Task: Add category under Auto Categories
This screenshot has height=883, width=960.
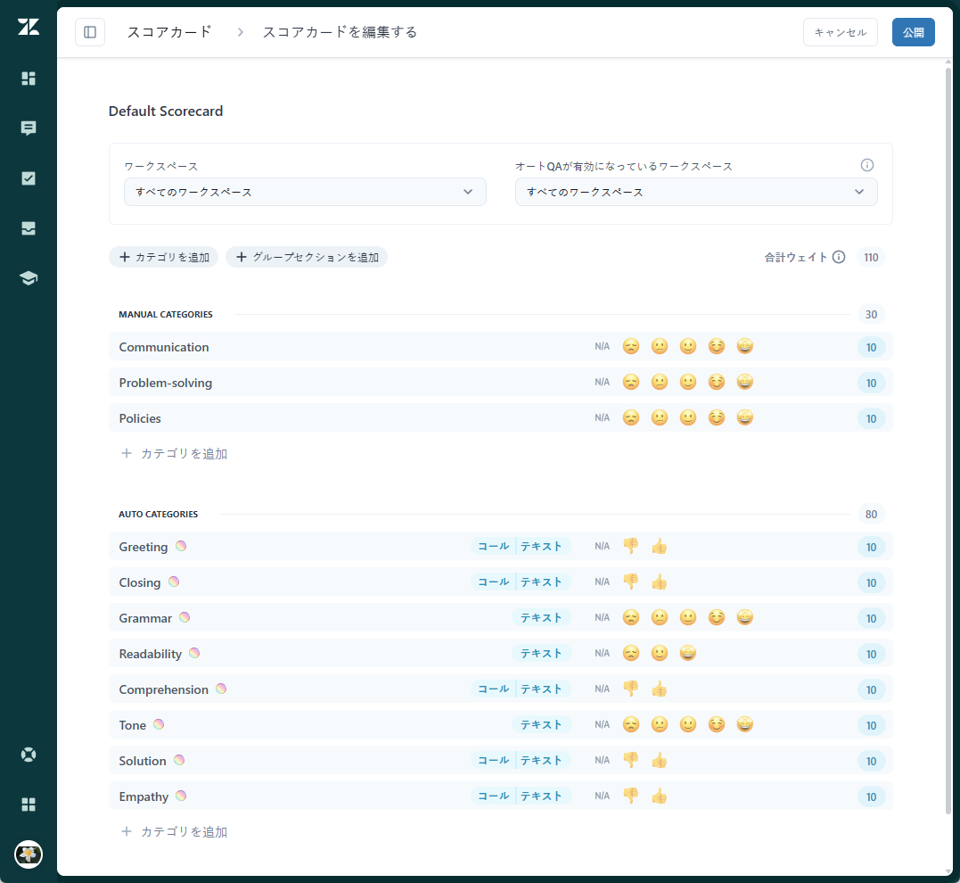Action: coord(175,831)
